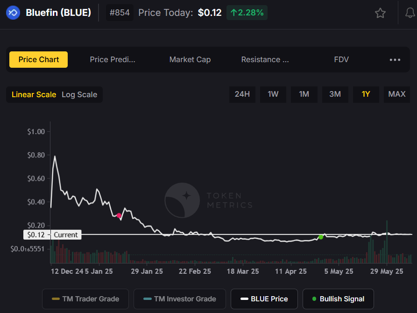Toggle the BLUE Price series
The image size is (417, 313).
pyautogui.click(x=264, y=299)
